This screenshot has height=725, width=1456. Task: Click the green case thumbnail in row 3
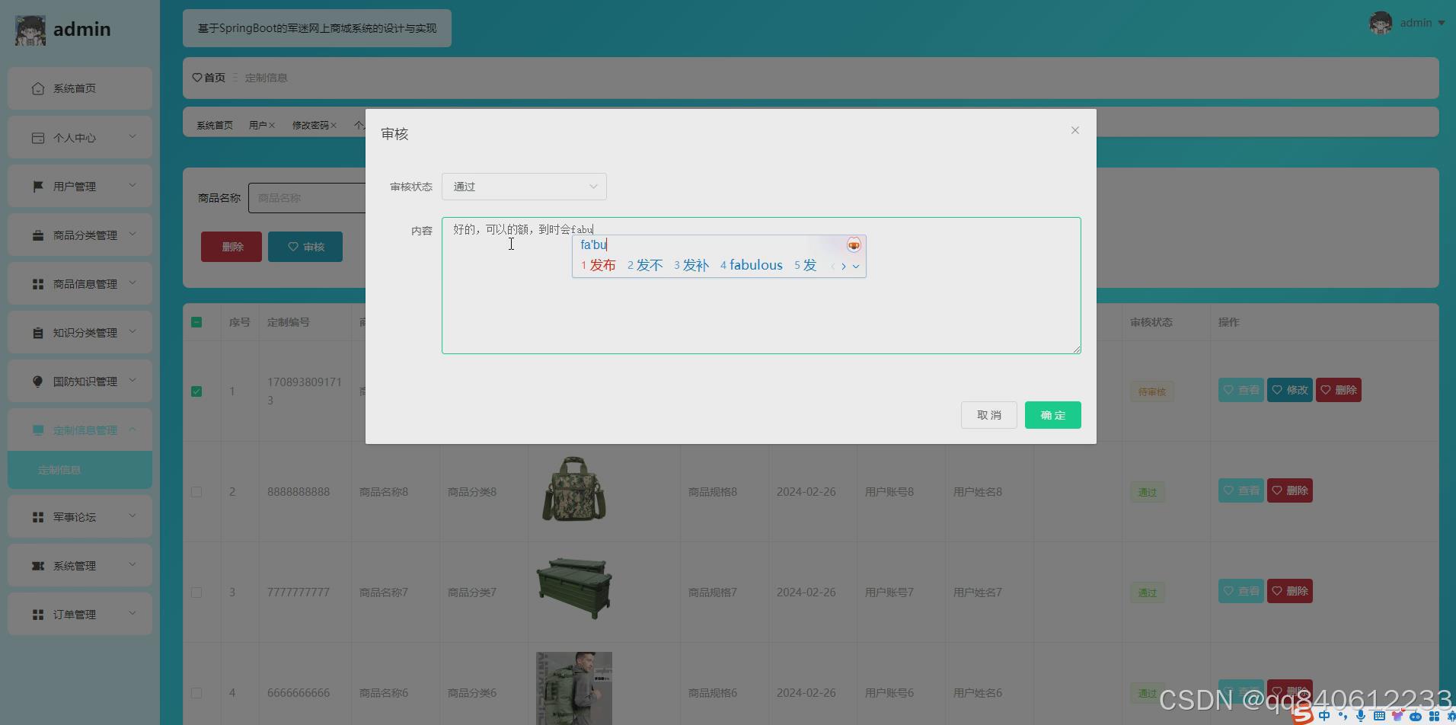[574, 589]
